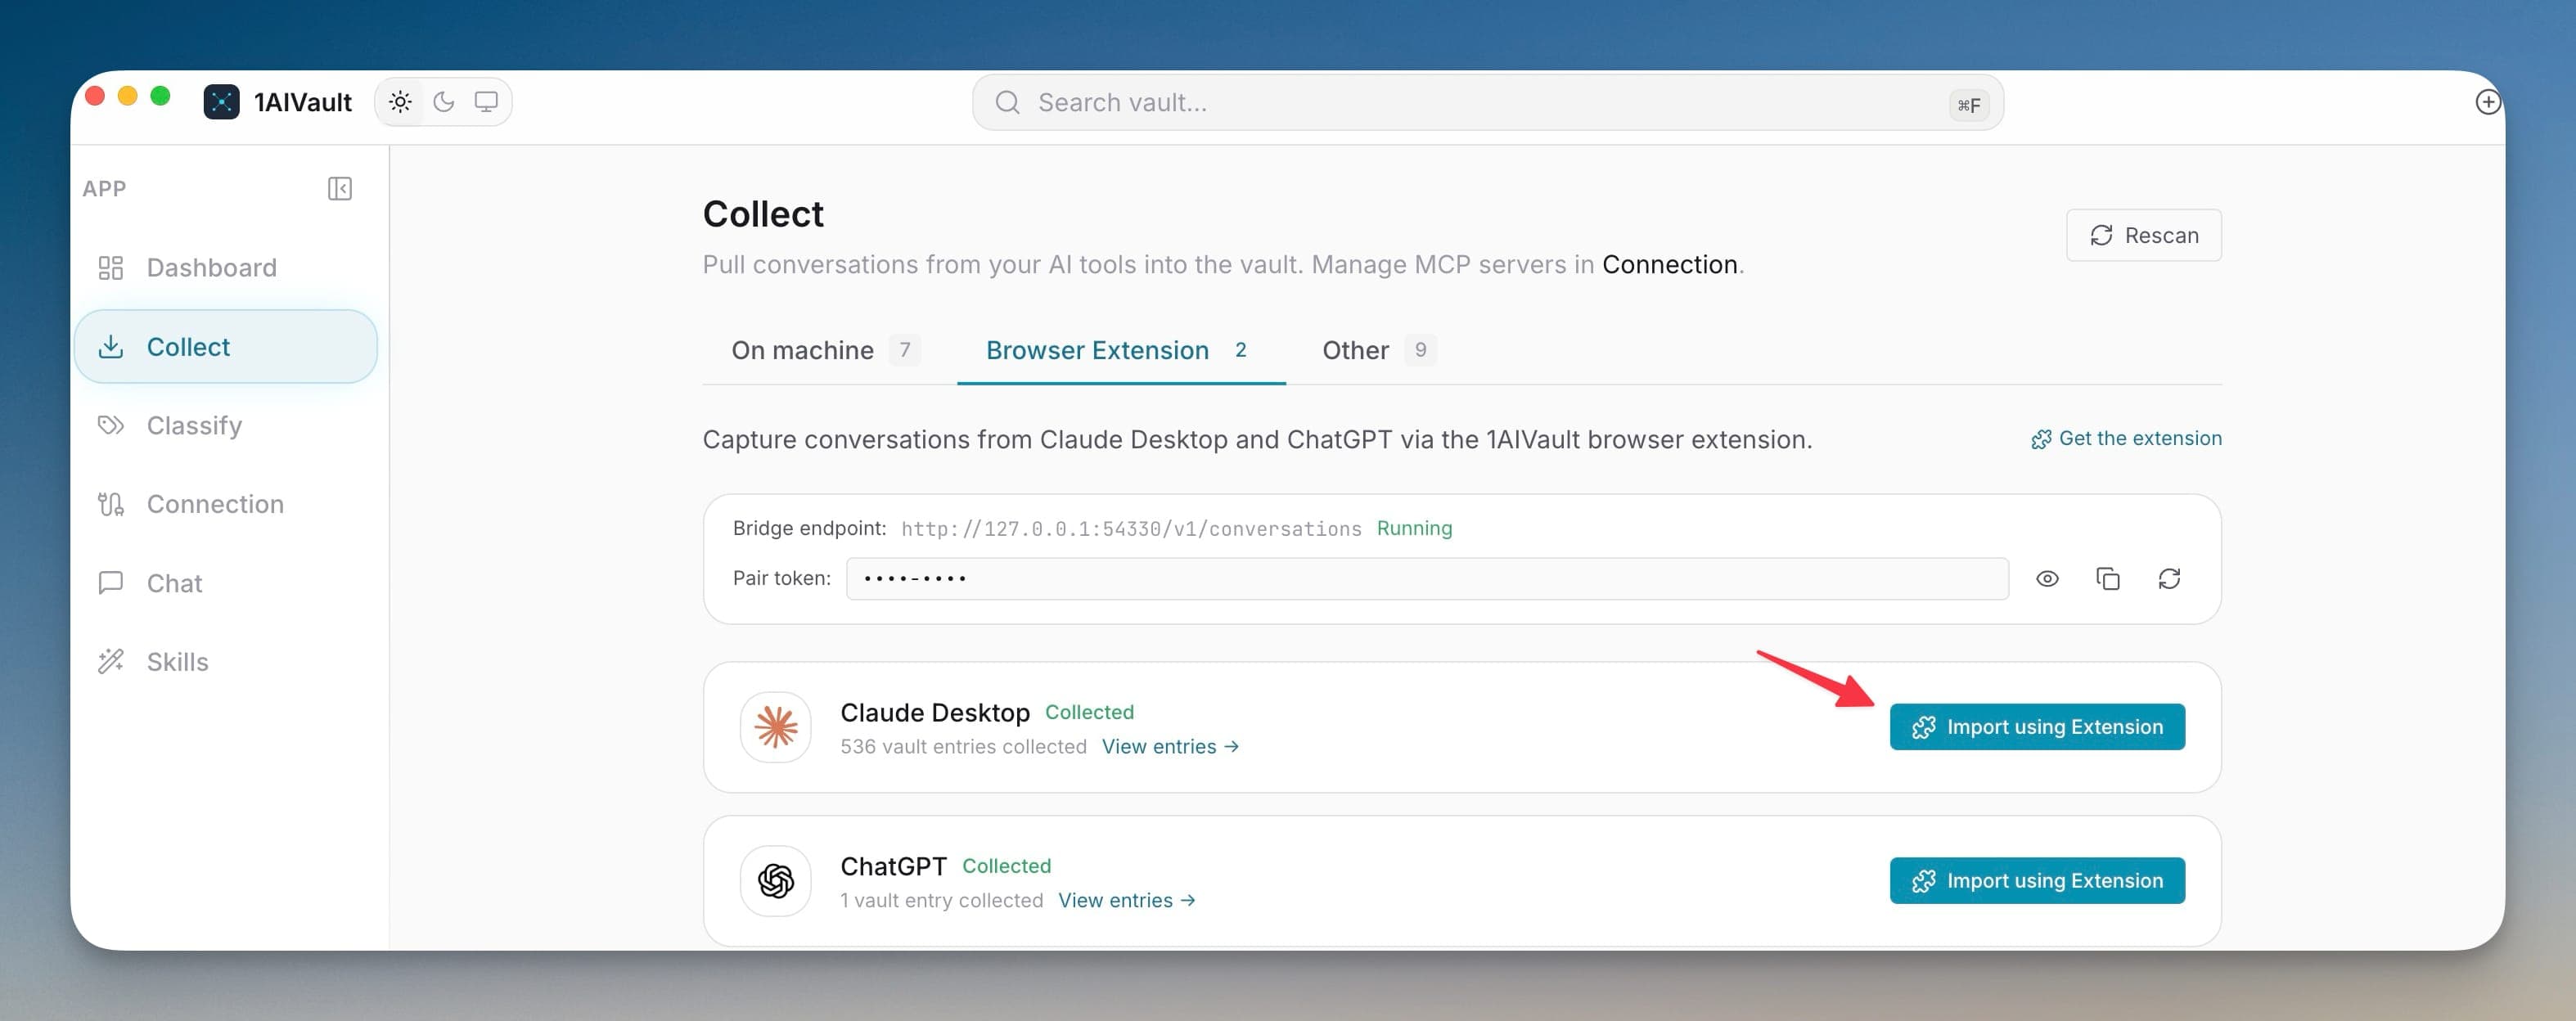Switch to dark theme moon icon
Screen dimensions: 2576x1021
tap(443, 102)
